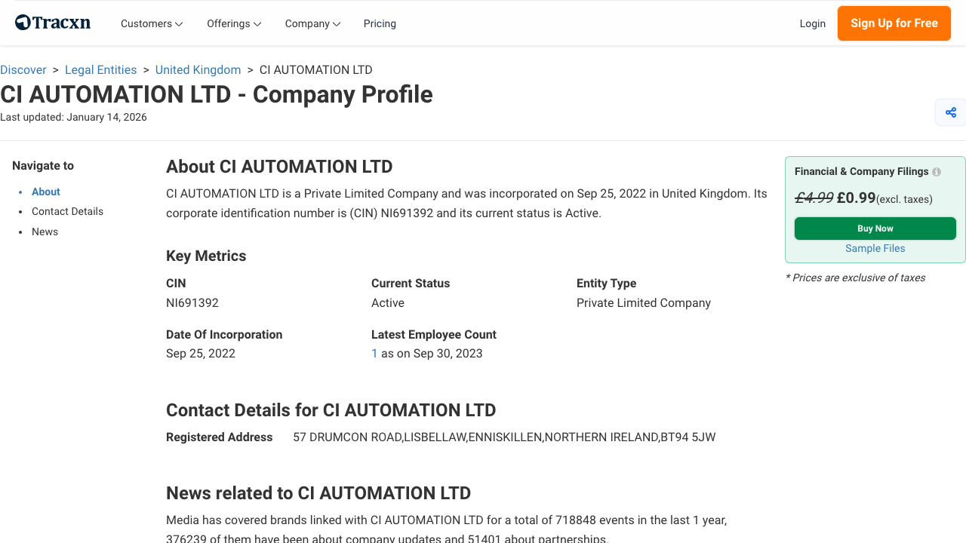Click the Sign Up for Free button
This screenshot has height=543, width=966.
point(894,23)
